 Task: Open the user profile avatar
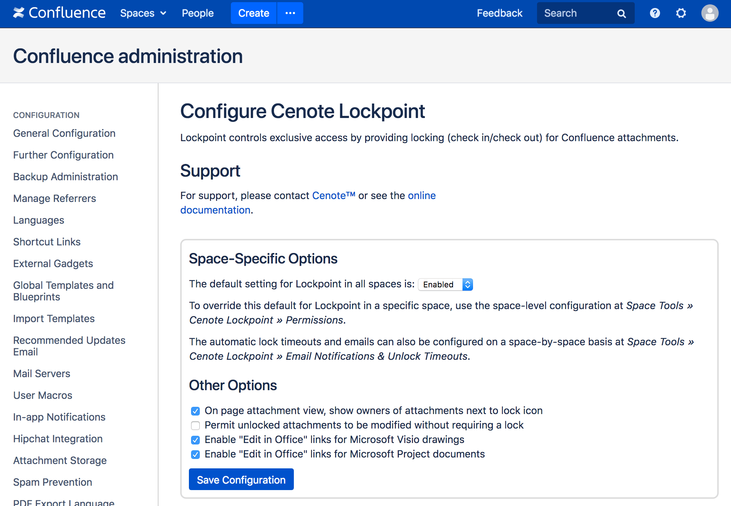click(x=710, y=13)
